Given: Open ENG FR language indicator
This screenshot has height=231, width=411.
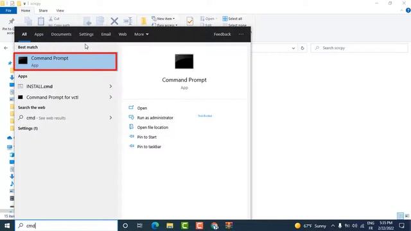Looking at the screenshot, I should [371, 225].
